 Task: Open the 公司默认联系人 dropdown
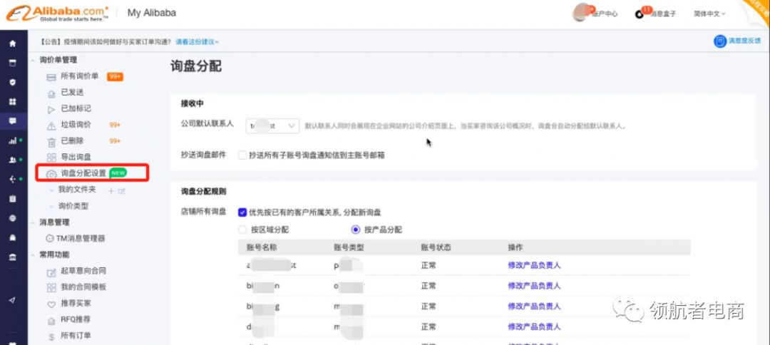point(272,125)
